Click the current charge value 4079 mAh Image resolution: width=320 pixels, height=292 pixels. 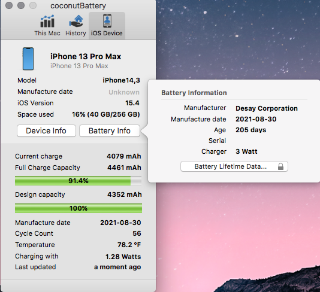pos(124,156)
